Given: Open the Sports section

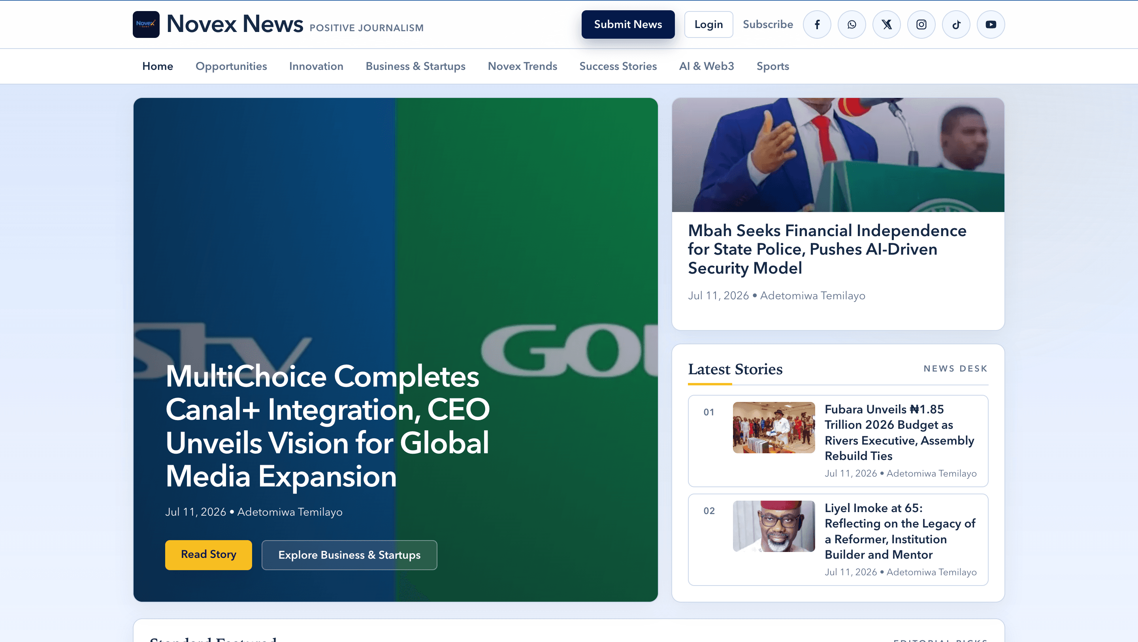Looking at the screenshot, I should pos(772,66).
